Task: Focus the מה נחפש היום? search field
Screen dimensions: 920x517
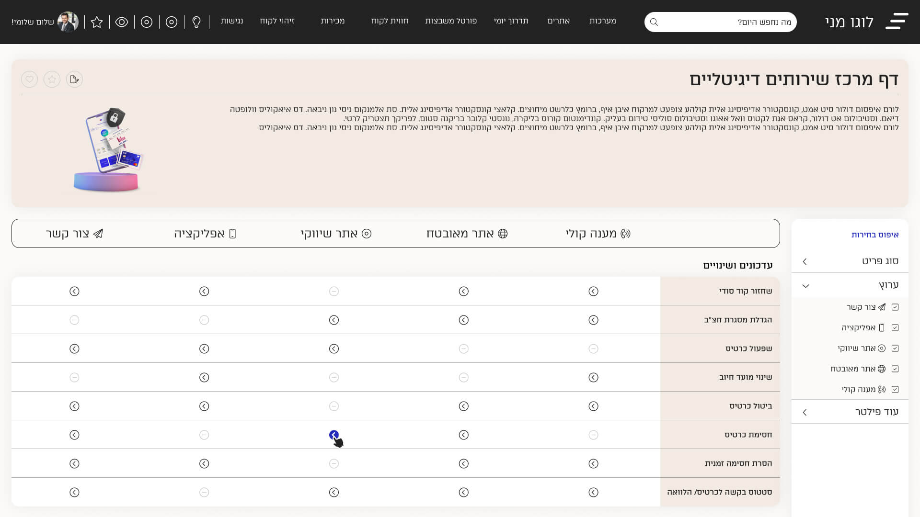Action: coord(721,22)
